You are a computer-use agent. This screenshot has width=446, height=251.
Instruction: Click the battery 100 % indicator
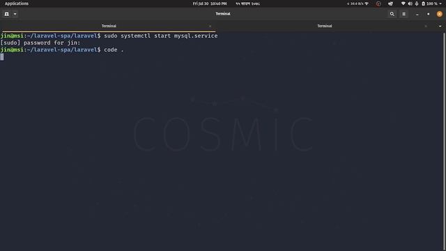click(429, 3)
